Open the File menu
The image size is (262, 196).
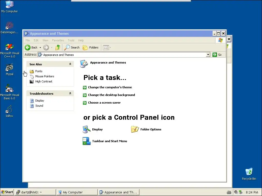click(x=28, y=40)
